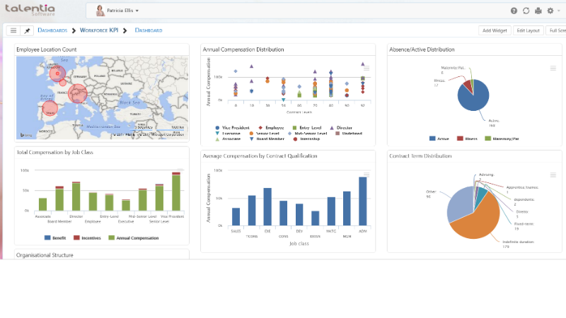Go to the Dashboards breadcrumb
The height and width of the screenshot is (318, 566).
pos(52,30)
